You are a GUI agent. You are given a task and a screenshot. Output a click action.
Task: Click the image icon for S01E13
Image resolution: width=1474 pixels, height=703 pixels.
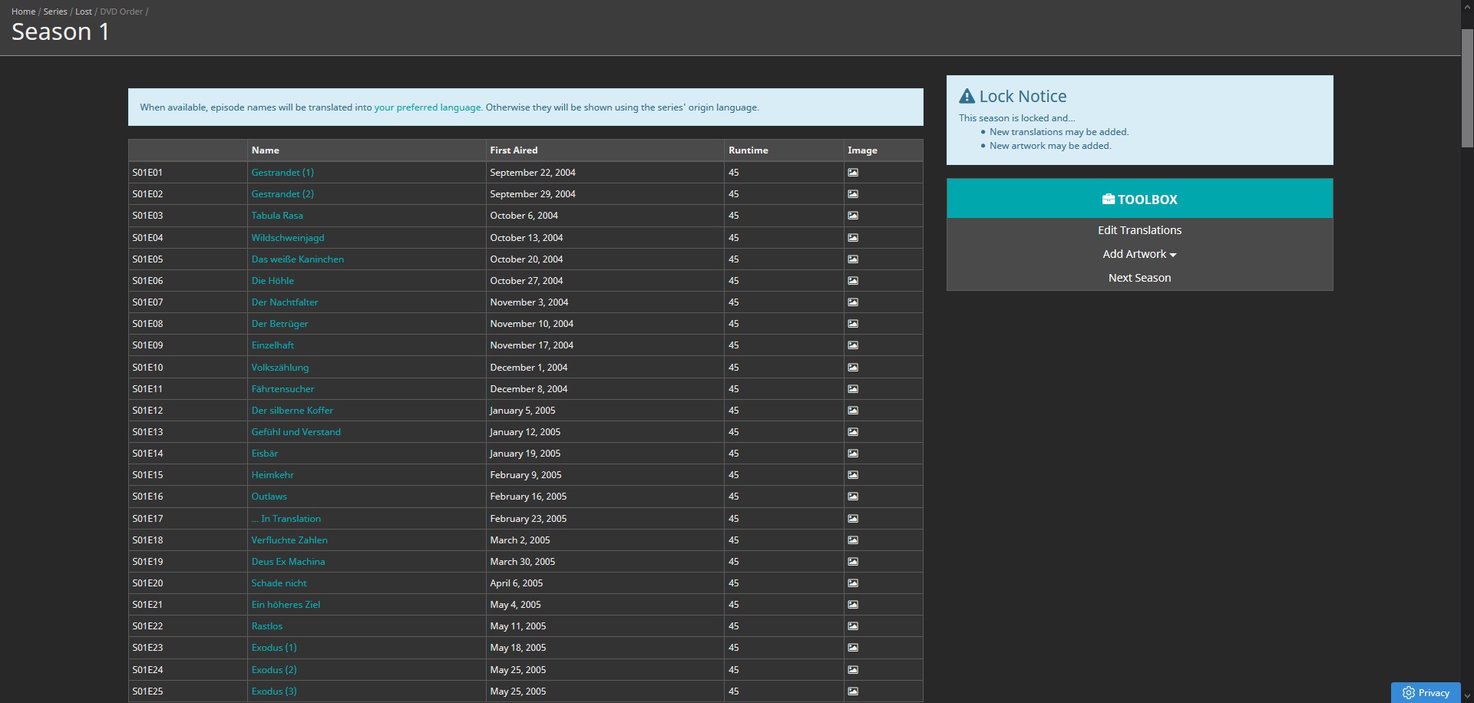(x=853, y=432)
